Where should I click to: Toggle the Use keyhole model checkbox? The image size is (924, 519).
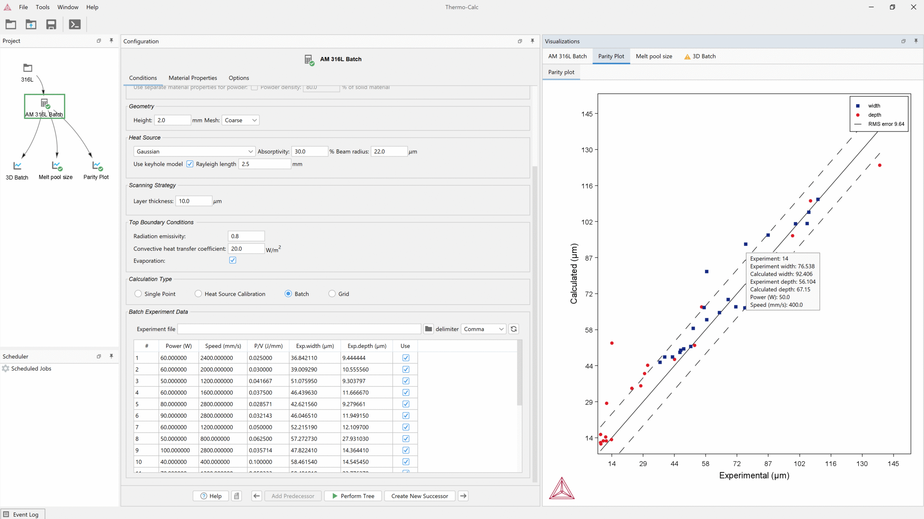[190, 164]
